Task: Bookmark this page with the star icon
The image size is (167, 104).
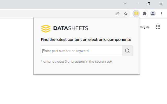Action: (126, 14)
